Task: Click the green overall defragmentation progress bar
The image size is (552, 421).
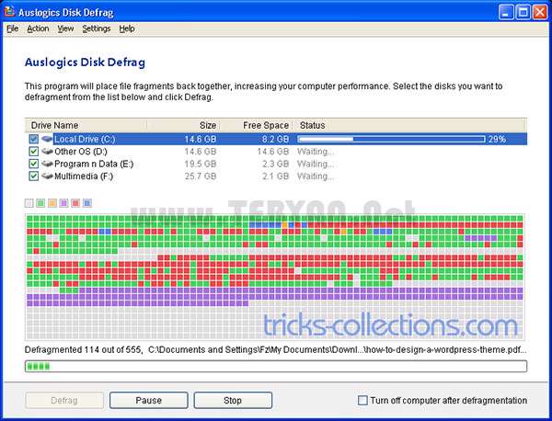Action: 276,366
